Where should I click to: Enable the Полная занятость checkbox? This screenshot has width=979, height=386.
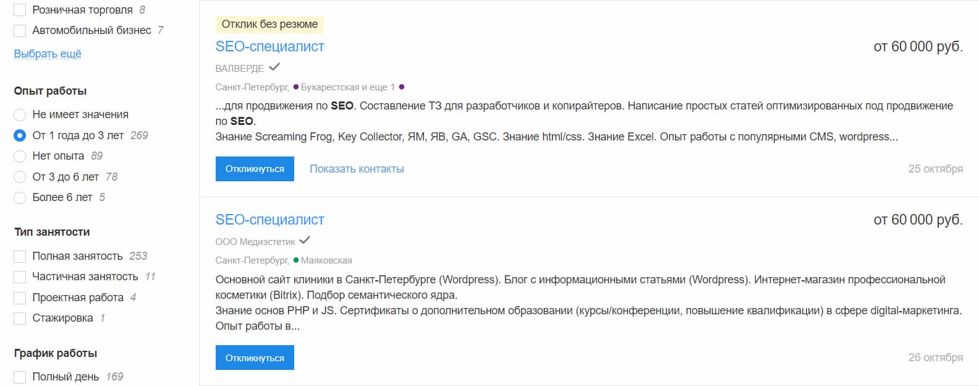(20, 255)
